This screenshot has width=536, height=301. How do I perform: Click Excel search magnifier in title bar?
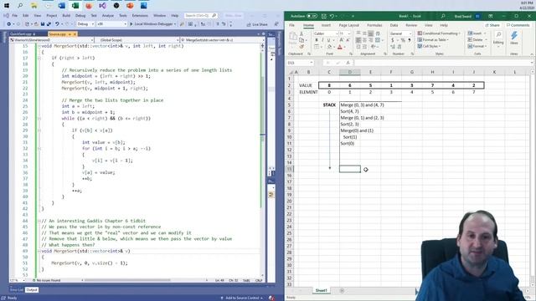[x=443, y=16]
